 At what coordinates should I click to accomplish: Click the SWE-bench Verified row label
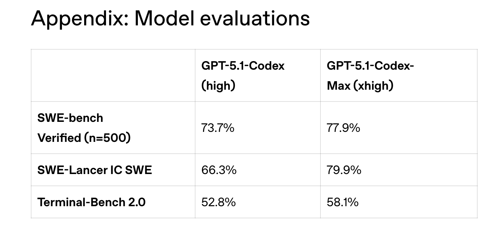pyautogui.click(x=84, y=128)
